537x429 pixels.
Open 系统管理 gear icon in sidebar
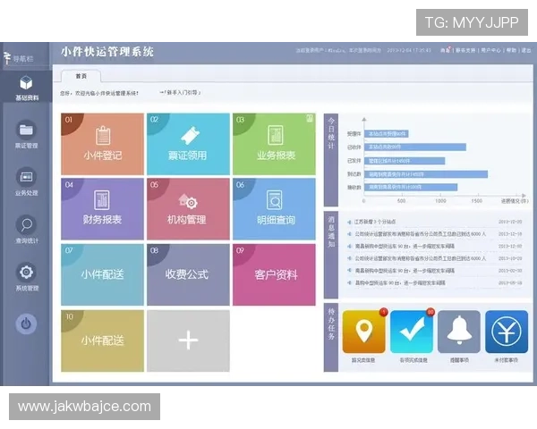pyautogui.click(x=26, y=273)
